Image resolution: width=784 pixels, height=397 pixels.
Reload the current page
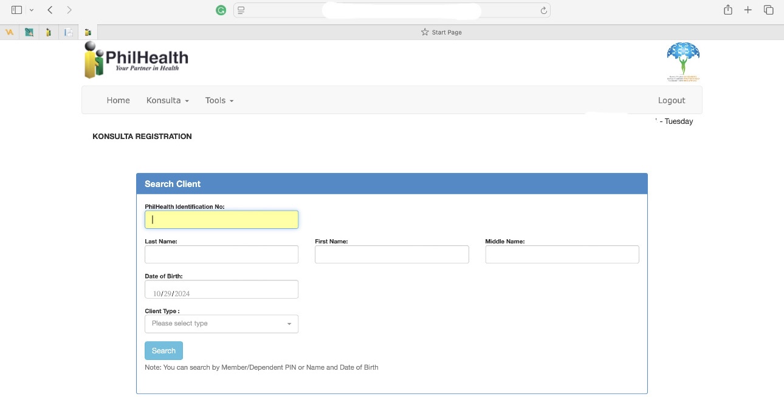click(x=544, y=10)
